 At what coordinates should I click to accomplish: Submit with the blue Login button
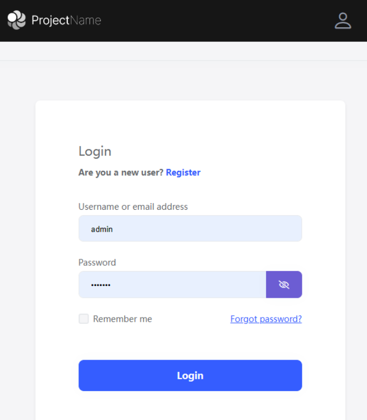[x=190, y=376]
